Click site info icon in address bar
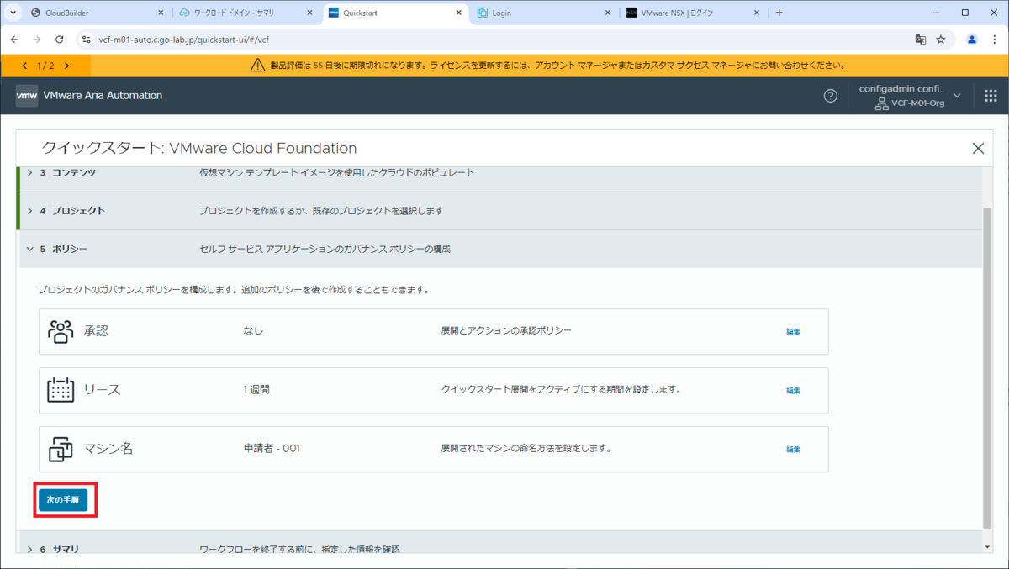The height and width of the screenshot is (569, 1009). 86,40
